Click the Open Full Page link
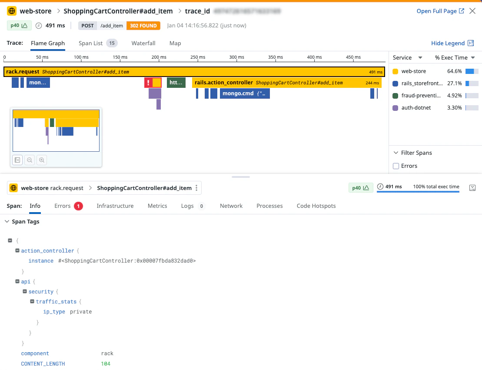 [440, 11]
